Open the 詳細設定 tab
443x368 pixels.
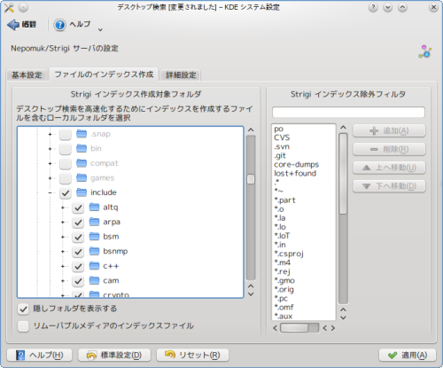click(181, 75)
